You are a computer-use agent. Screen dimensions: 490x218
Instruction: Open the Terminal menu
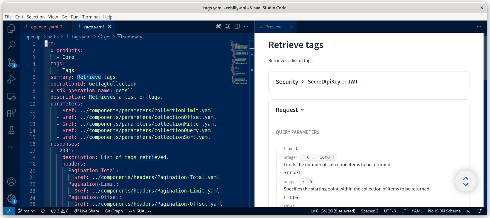pos(91,17)
